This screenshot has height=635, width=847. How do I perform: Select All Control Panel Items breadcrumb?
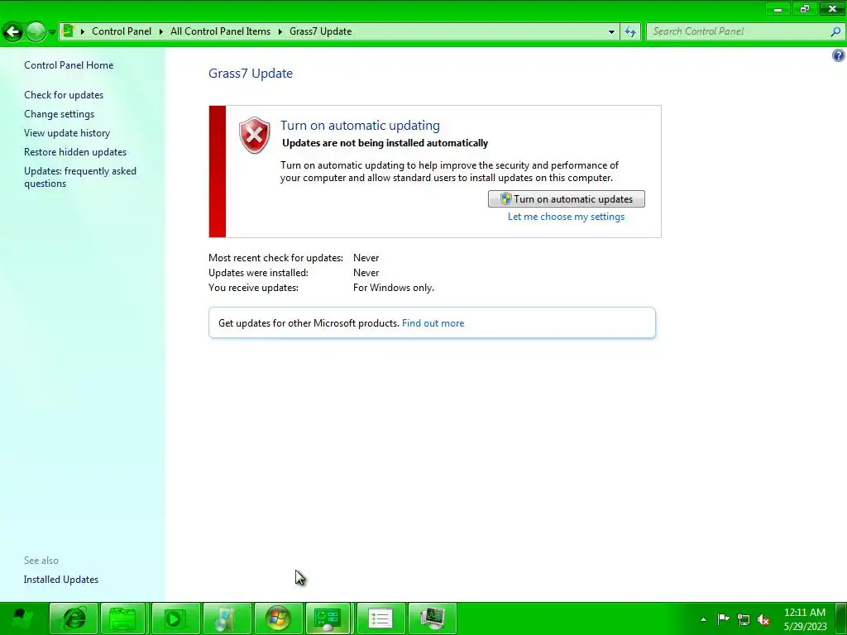point(220,31)
